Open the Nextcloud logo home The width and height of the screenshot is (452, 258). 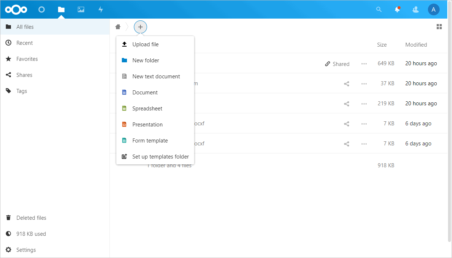pos(16,9)
